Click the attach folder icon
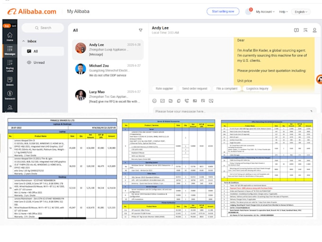 [x=170, y=101]
